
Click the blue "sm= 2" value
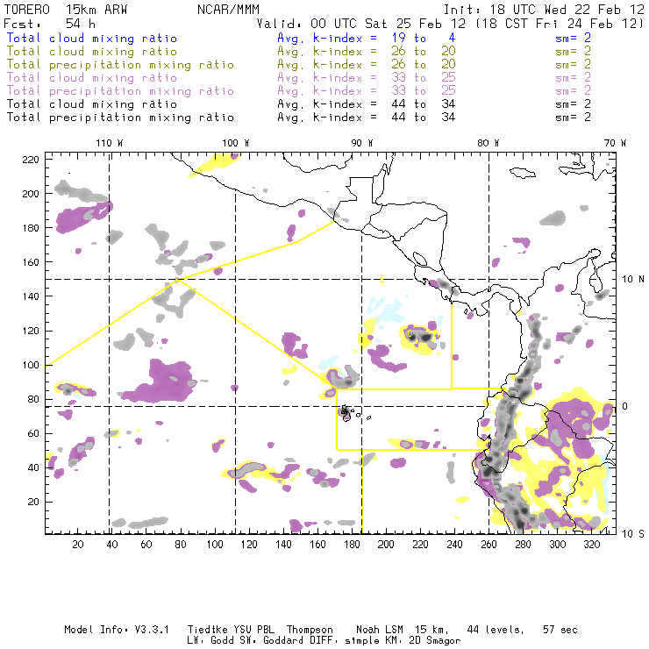point(574,38)
